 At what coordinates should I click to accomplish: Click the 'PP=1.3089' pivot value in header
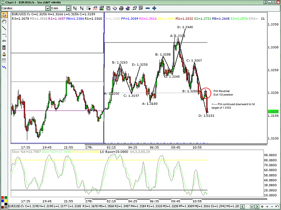click(129, 18)
